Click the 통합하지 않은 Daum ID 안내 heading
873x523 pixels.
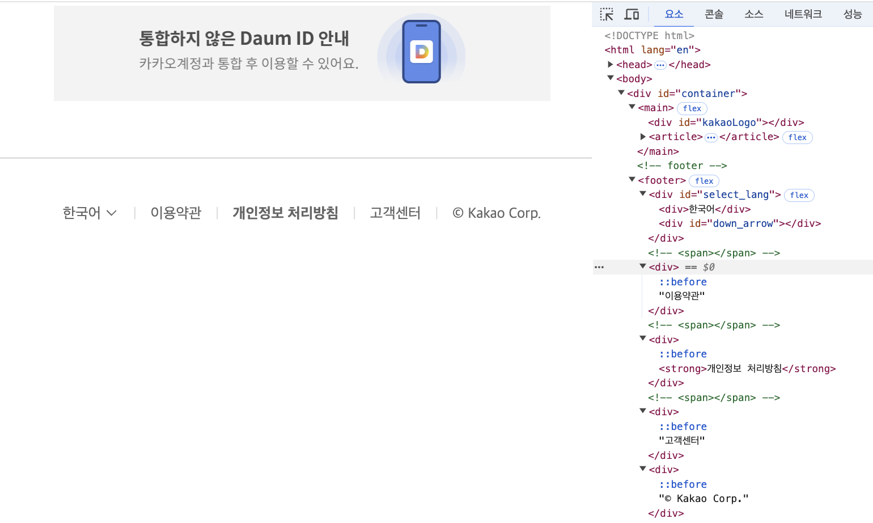(244, 39)
